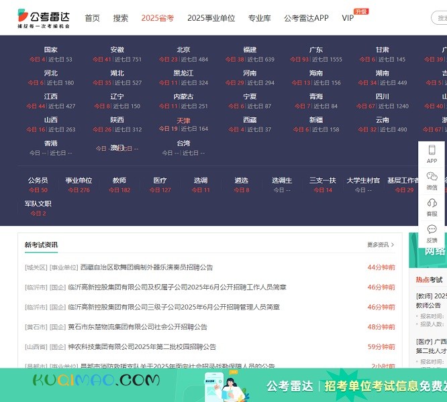Choose the 选调生 exam category
Image resolution: width=447 pixels, height=402 pixels.
click(x=282, y=180)
